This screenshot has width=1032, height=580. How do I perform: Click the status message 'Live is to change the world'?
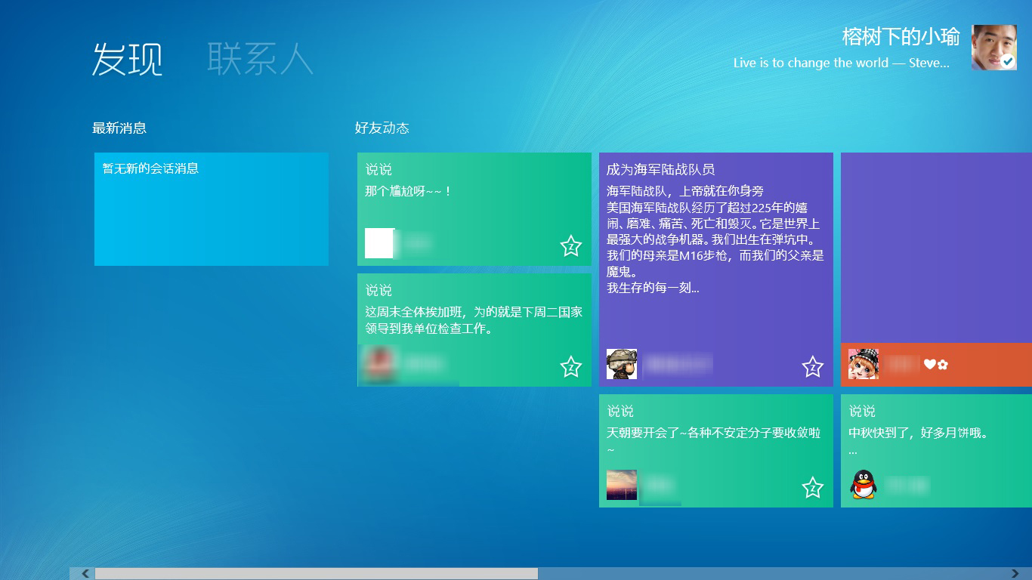[x=841, y=63]
